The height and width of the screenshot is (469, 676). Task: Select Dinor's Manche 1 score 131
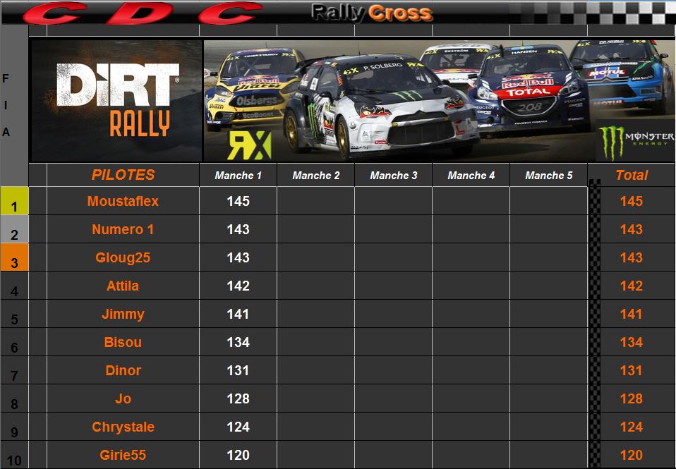[238, 370]
